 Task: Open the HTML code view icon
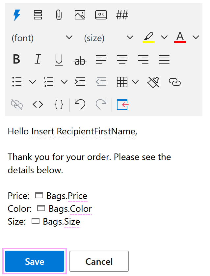(x=38, y=104)
